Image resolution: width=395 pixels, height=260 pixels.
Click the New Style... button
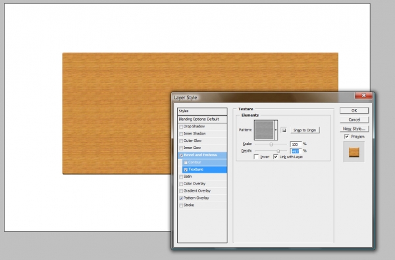(354, 129)
